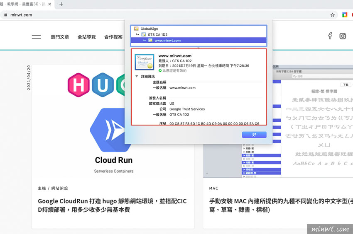
Task: Select www.minwt.com certificate row
Action: click(x=199, y=41)
